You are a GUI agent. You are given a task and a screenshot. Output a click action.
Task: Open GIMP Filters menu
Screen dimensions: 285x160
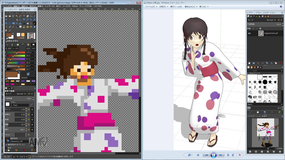pyautogui.click(x=75, y=6)
